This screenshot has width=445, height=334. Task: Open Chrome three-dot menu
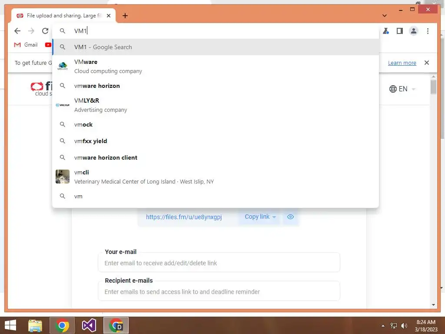[428, 31]
